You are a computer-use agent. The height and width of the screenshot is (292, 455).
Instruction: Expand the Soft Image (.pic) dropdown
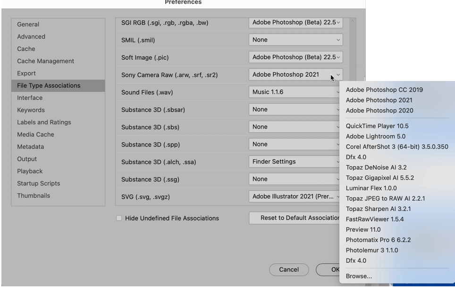pyautogui.click(x=295, y=57)
